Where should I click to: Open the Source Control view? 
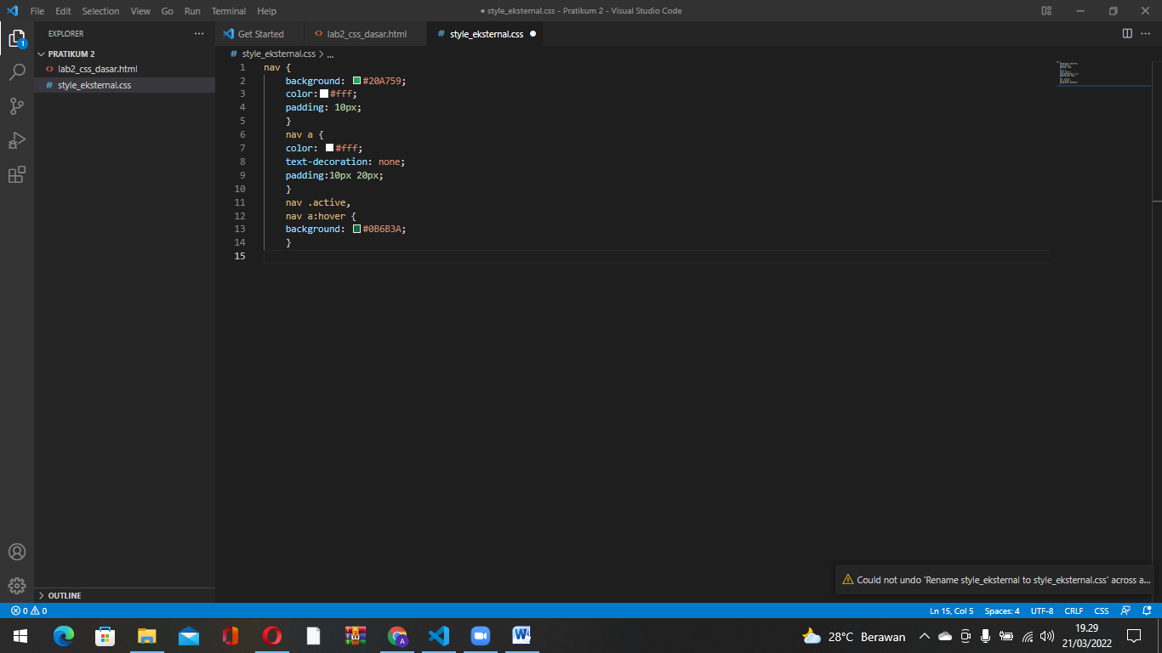[17, 105]
